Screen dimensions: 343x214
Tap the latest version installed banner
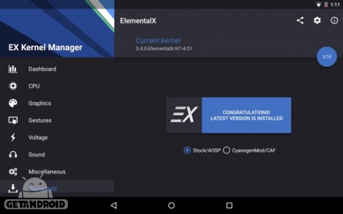pyautogui.click(x=247, y=115)
